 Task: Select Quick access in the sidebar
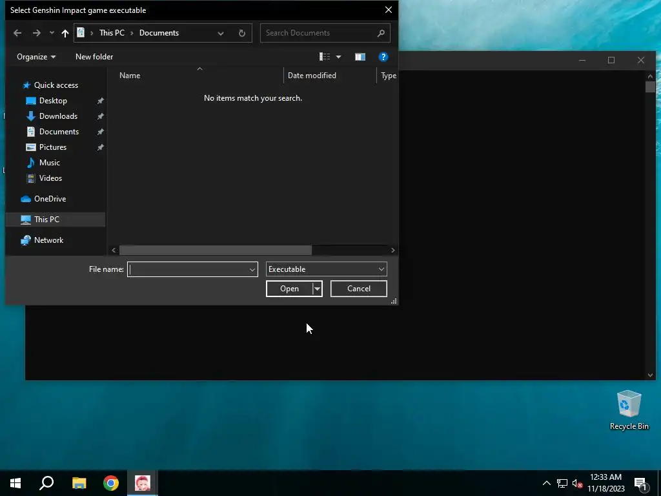click(x=56, y=85)
